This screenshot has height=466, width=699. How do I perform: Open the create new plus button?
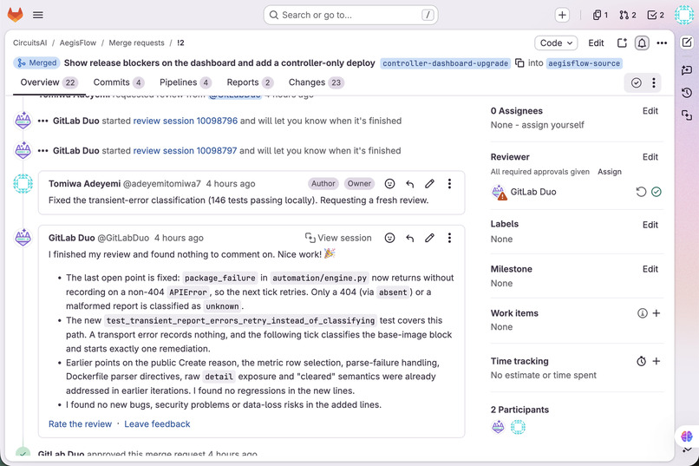(x=562, y=15)
